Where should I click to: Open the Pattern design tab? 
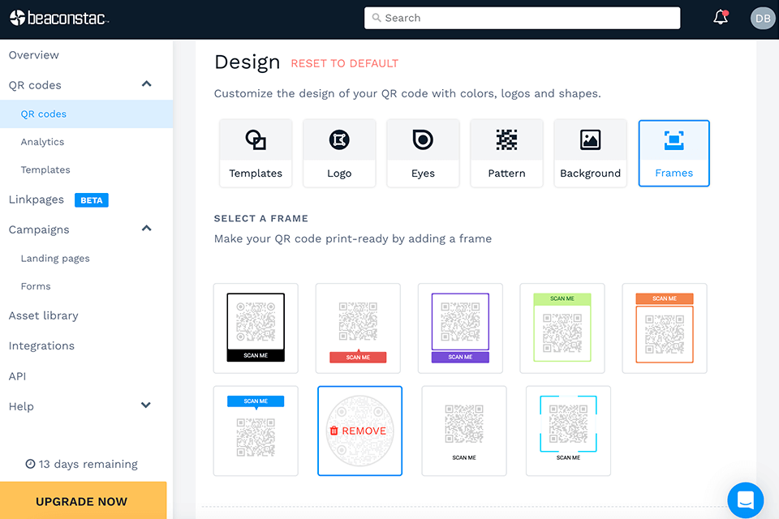click(506, 153)
